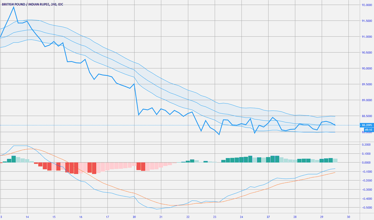This screenshot has height=220, width=374.
Task: Click date 28 on the time axis
Action: pyautogui.click(x=295, y=217)
